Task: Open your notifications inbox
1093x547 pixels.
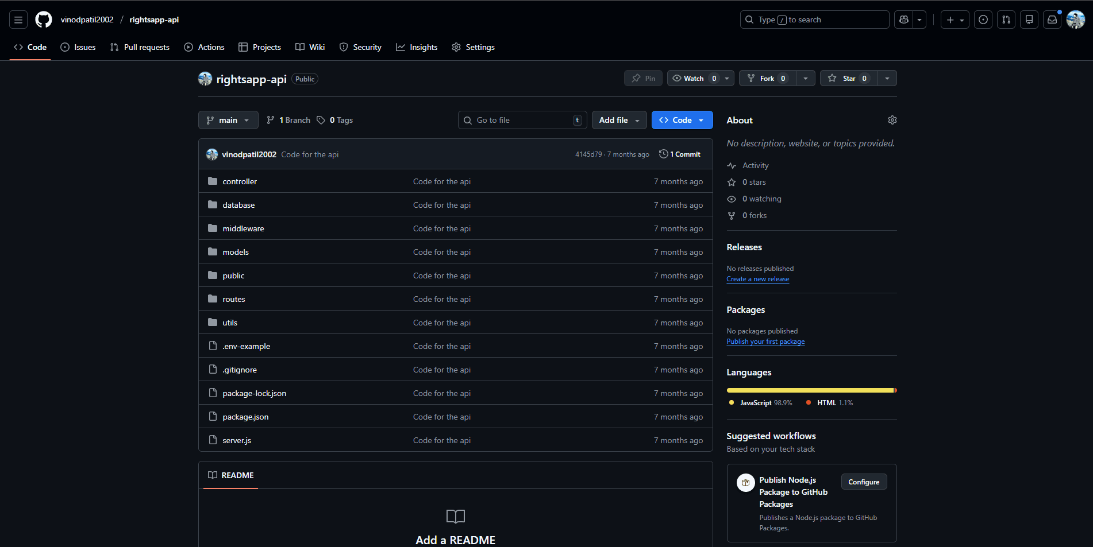Action: pyautogui.click(x=1052, y=19)
